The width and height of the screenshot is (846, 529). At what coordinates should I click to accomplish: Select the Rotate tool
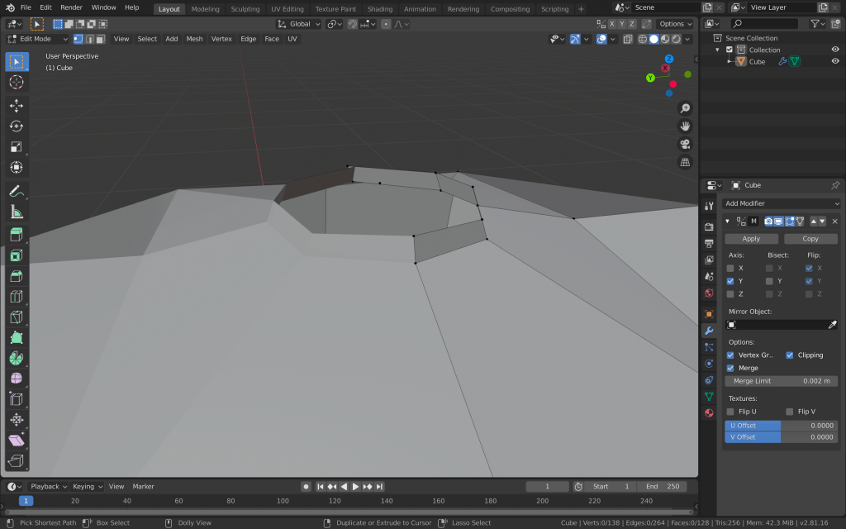(x=17, y=126)
